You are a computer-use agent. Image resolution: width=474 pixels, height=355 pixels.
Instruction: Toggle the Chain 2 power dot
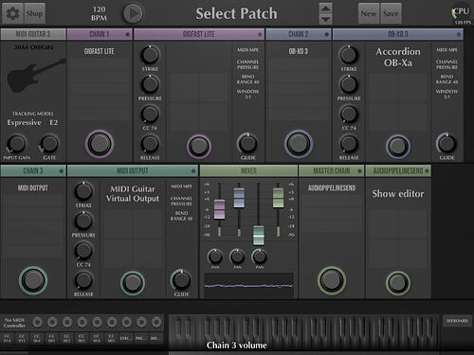point(326,34)
